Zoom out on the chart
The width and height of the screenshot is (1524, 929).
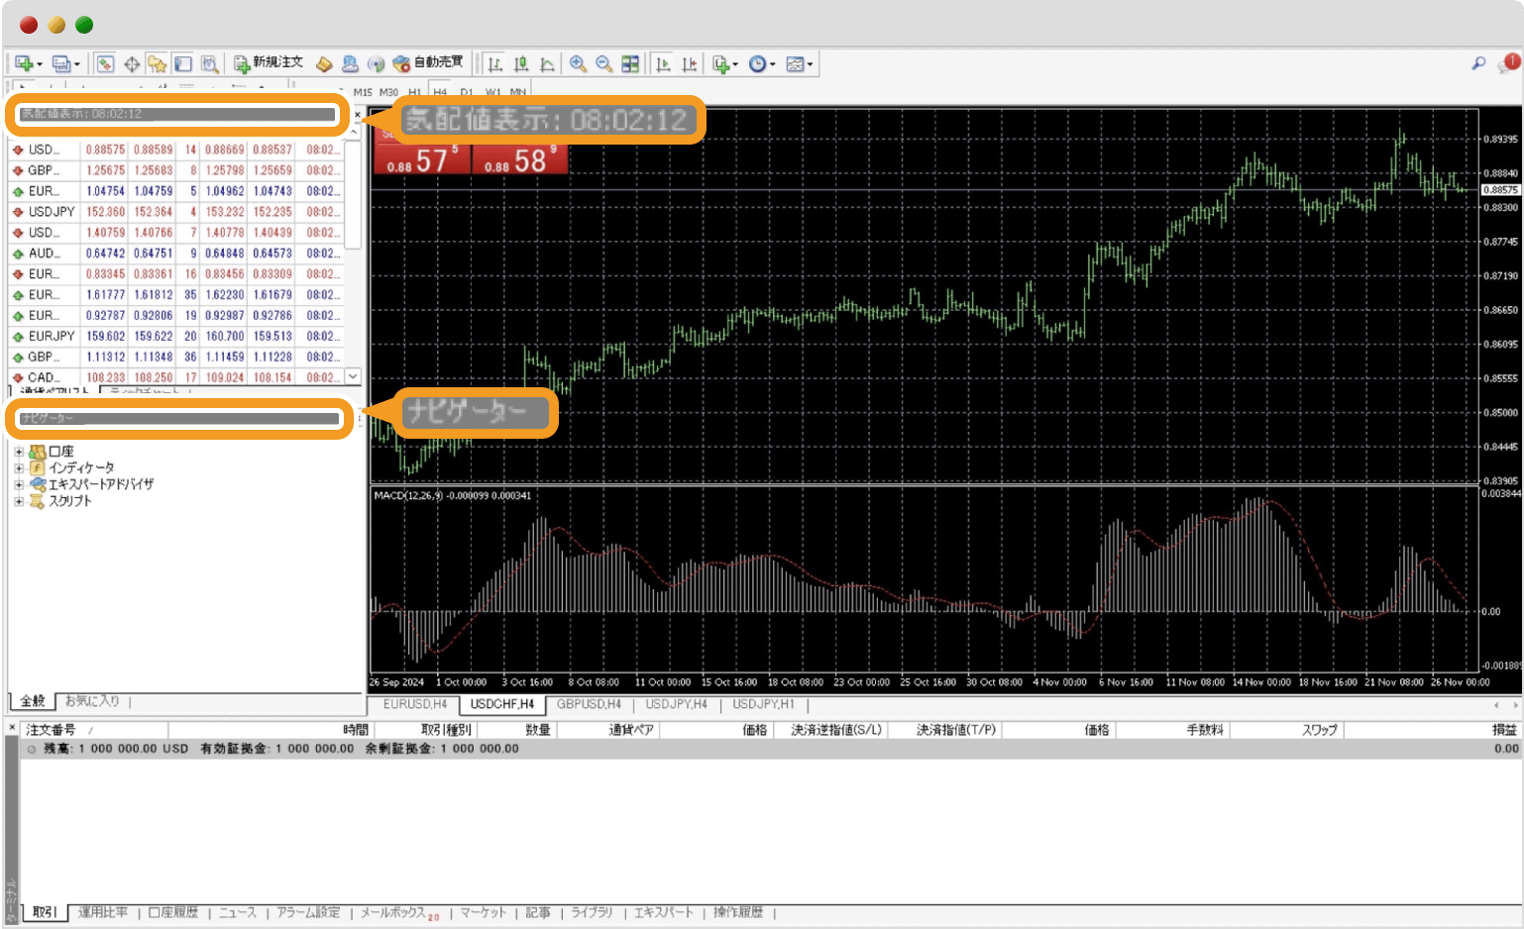(x=603, y=64)
